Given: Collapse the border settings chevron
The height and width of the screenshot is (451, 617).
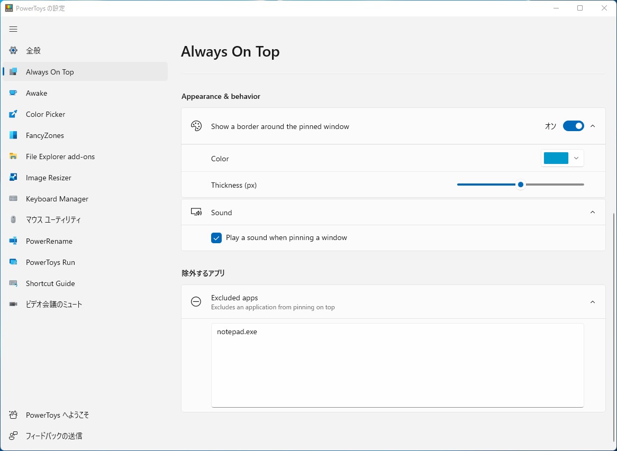Looking at the screenshot, I should tap(593, 126).
